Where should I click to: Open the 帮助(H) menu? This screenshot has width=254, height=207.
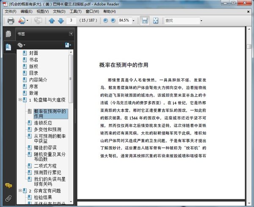tap(110, 11)
